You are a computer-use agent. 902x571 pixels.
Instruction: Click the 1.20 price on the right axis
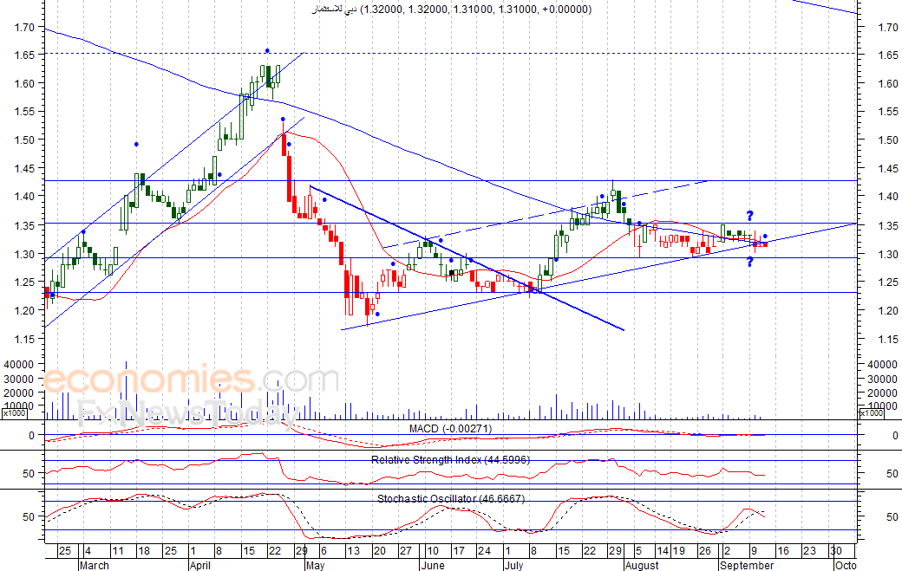coord(888,311)
